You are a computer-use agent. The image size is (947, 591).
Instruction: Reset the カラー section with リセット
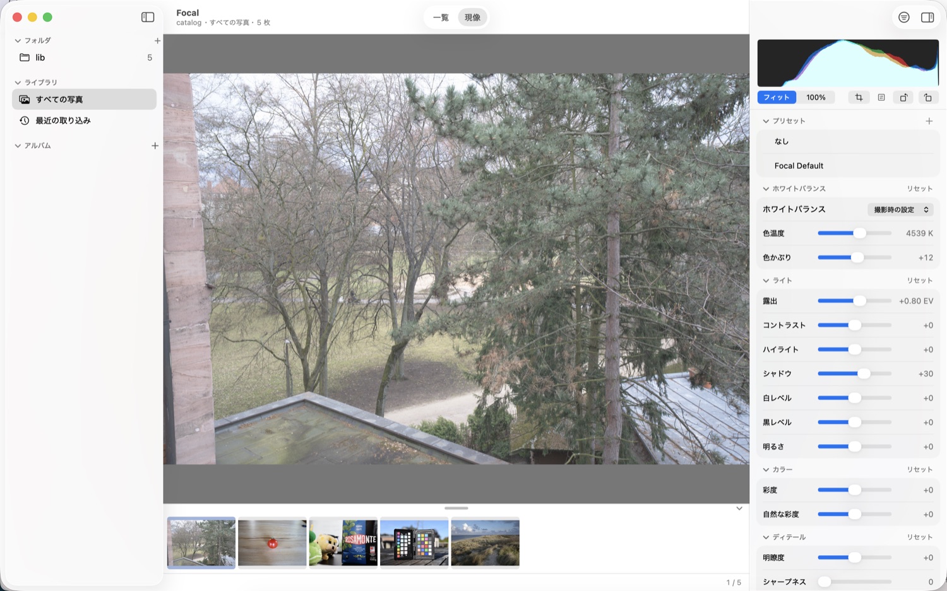920,469
